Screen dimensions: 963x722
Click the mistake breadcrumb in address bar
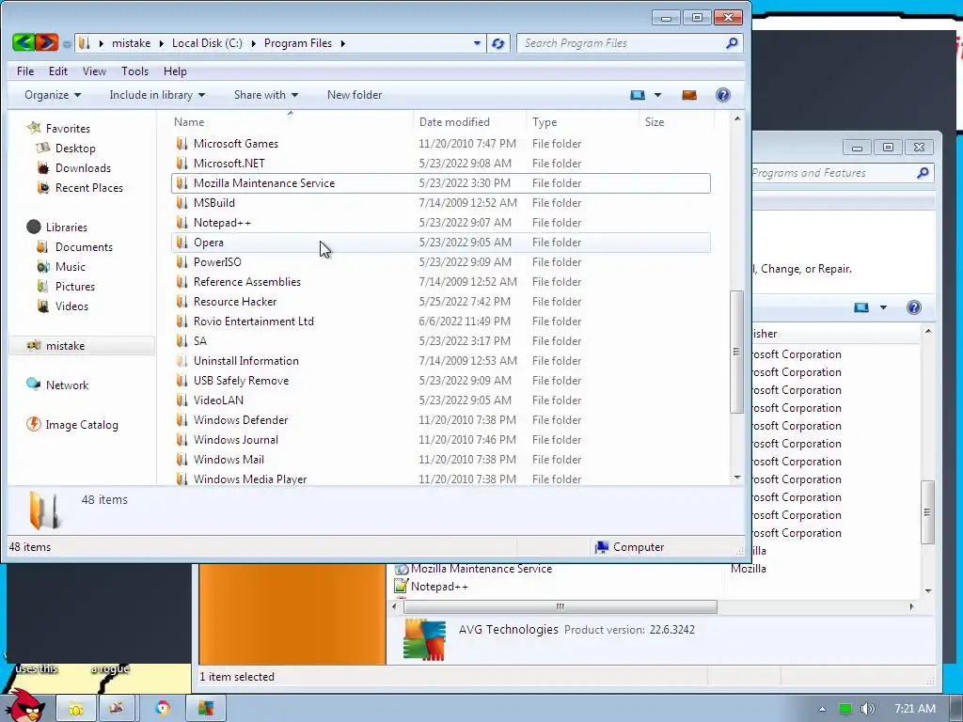pyautogui.click(x=132, y=43)
